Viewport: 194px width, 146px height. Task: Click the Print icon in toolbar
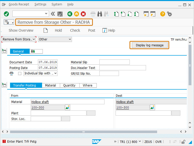coord(93,14)
